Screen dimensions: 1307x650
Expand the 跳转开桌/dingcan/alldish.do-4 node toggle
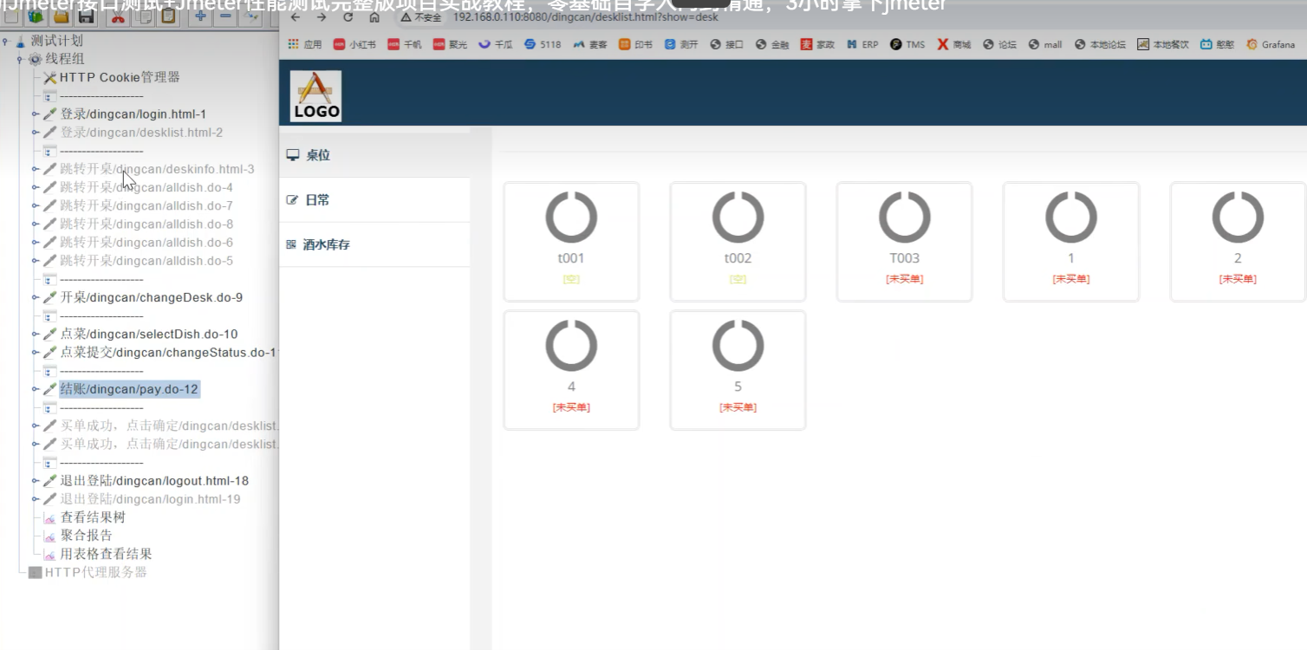[36, 187]
